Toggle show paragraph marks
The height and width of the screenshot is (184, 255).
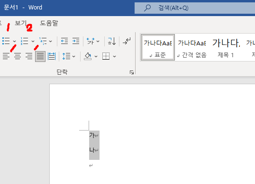[127, 41]
